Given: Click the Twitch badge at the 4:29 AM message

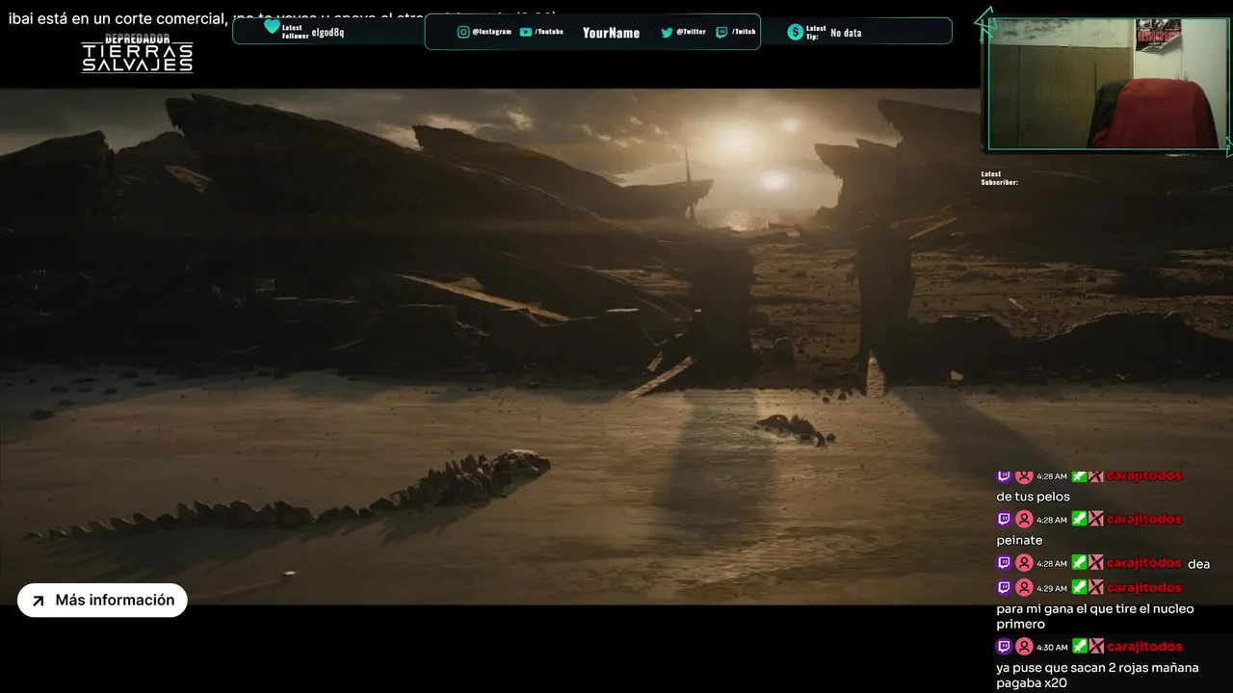Looking at the screenshot, I should tap(1004, 588).
